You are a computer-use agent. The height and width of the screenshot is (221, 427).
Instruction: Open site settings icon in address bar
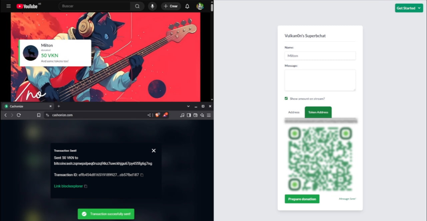[47, 115]
